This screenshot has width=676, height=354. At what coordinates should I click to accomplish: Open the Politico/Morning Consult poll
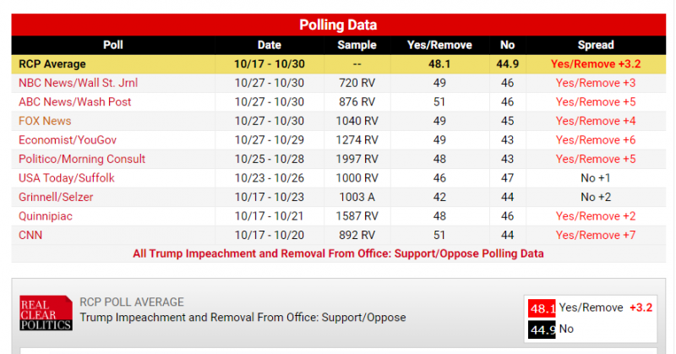pos(82,159)
